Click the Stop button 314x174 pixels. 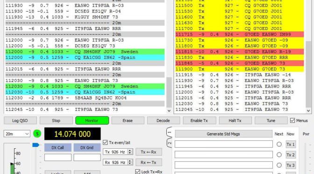(x=56, y=121)
